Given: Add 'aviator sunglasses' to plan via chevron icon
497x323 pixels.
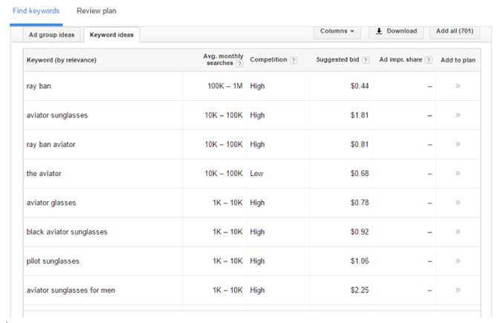Looking at the screenshot, I should (x=458, y=115).
